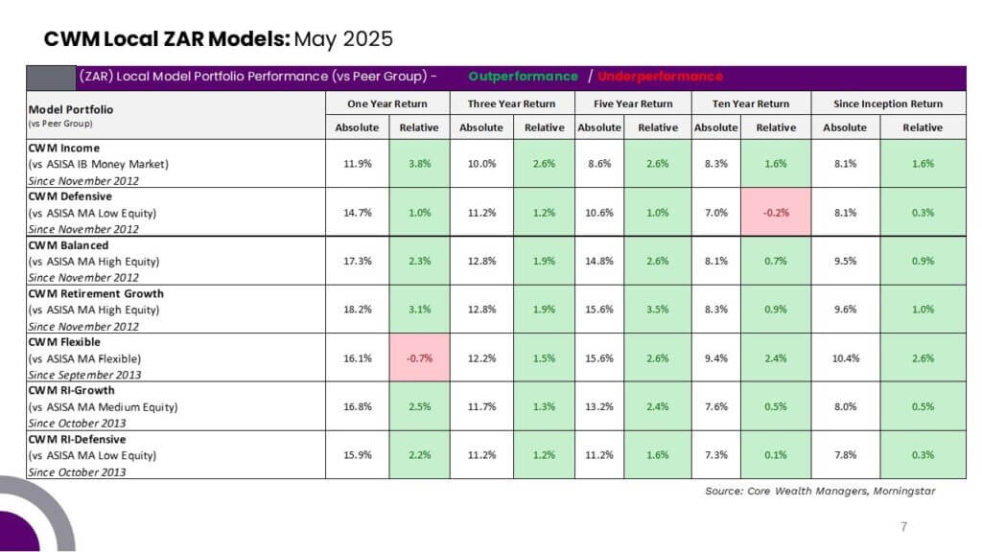Select the Since Inception Return column header

(888, 103)
